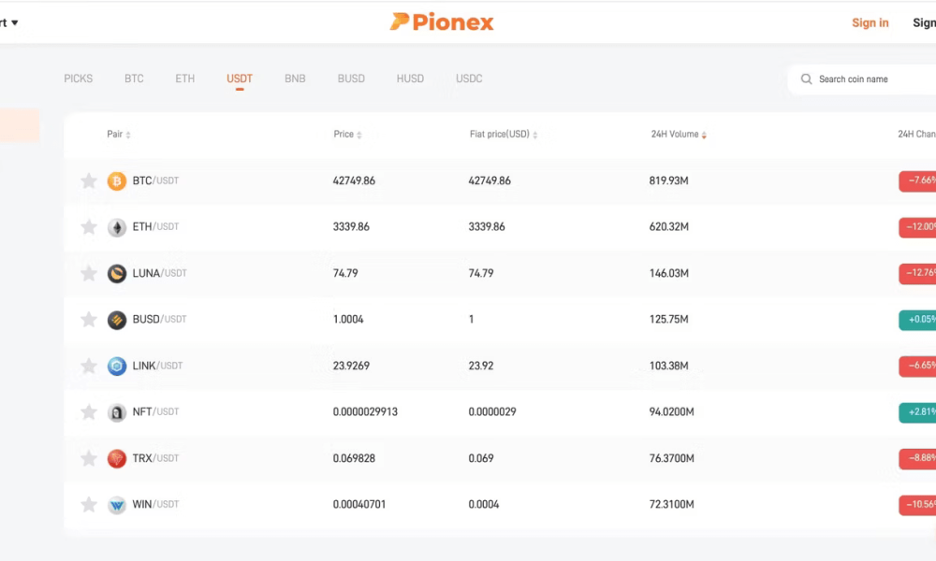Click the search magnifier icon
936x561 pixels.
point(806,79)
